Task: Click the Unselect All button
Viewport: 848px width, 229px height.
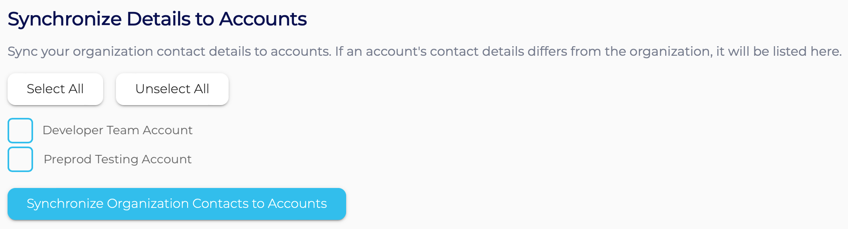Action: (x=172, y=89)
